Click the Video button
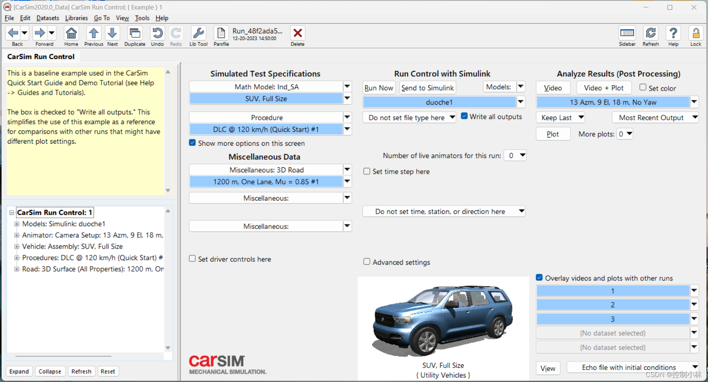 coord(553,88)
